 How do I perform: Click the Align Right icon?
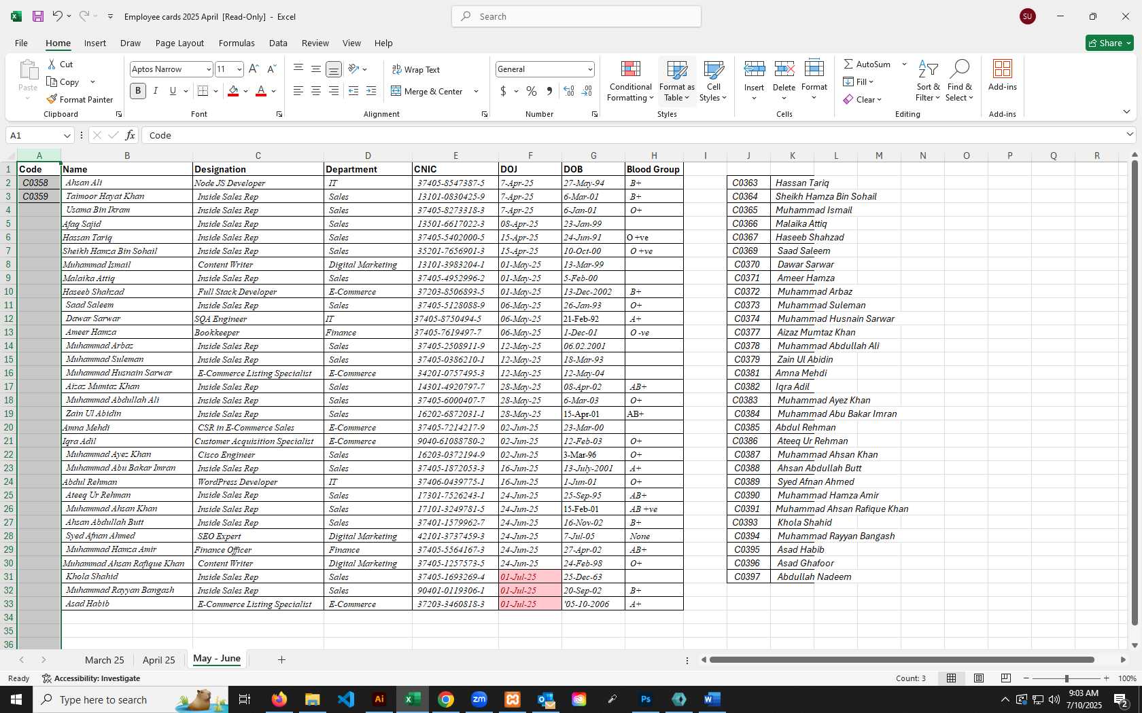coord(334,91)
